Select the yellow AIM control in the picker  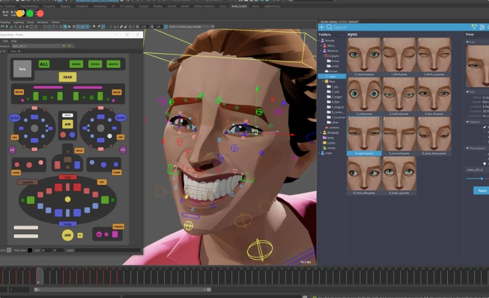pyautogui.click(x=67, y=123)
